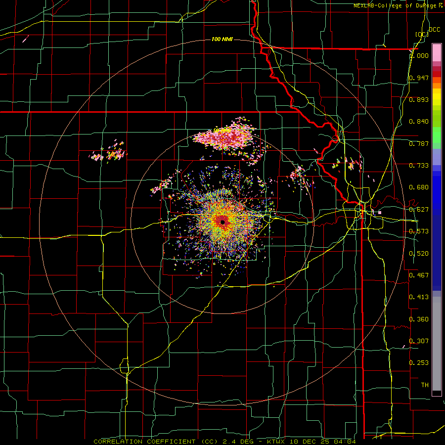Click the 0.520 value on the color scale
The image size is (445, 445).
click(419, 254)
